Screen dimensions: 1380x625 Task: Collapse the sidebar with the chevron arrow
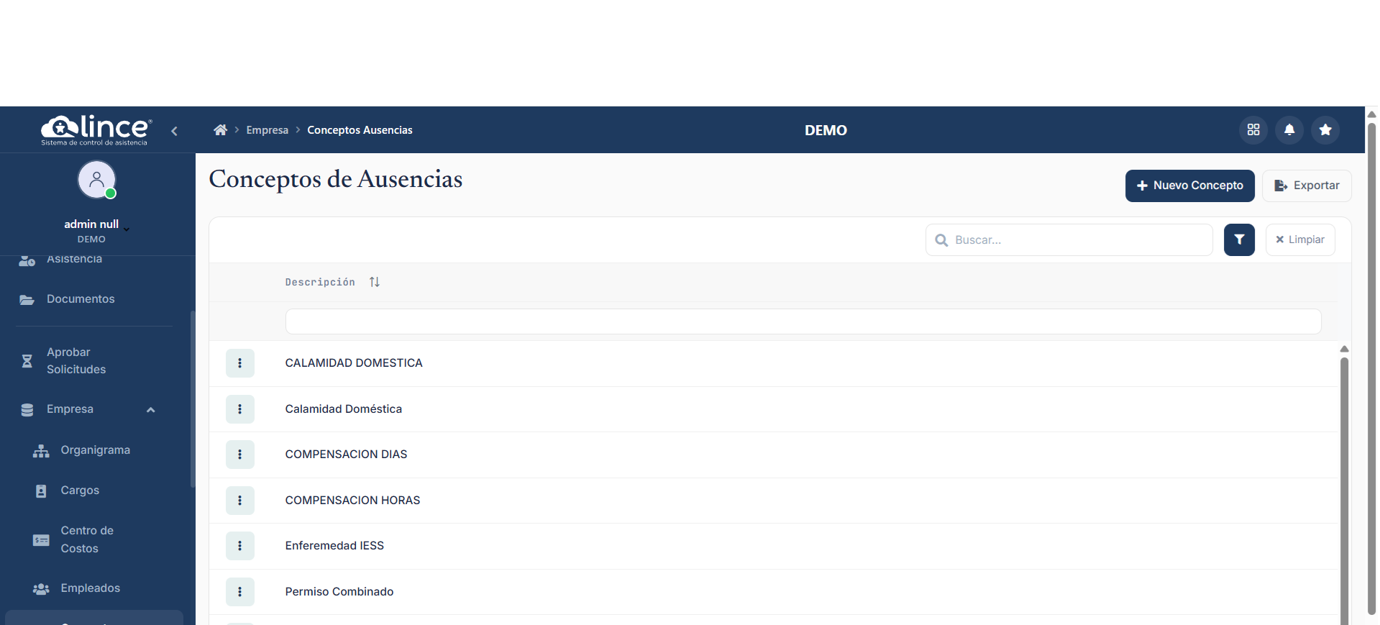[x=174, y=131]
